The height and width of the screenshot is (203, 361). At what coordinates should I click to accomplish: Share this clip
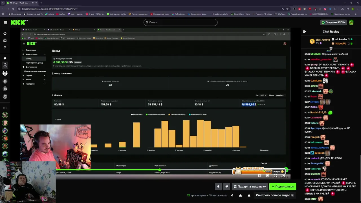tap(232, 195)
